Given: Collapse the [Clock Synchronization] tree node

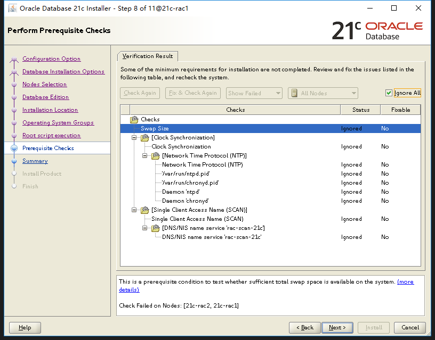Looking at the screenshot, I should (134, 138).
